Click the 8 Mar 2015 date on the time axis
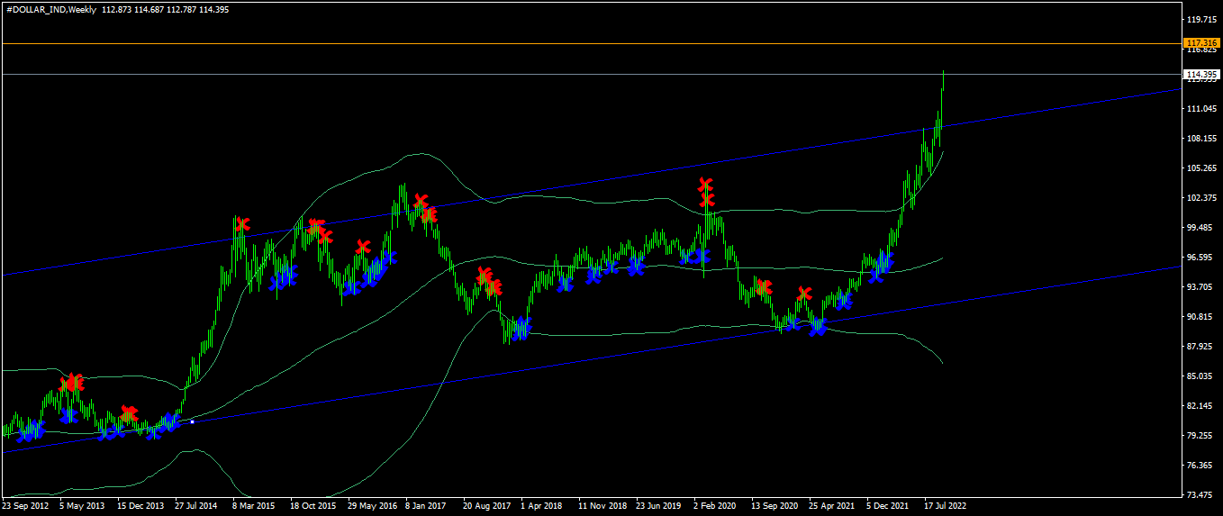The image size is (1223, 516). [x=253, y=506]
